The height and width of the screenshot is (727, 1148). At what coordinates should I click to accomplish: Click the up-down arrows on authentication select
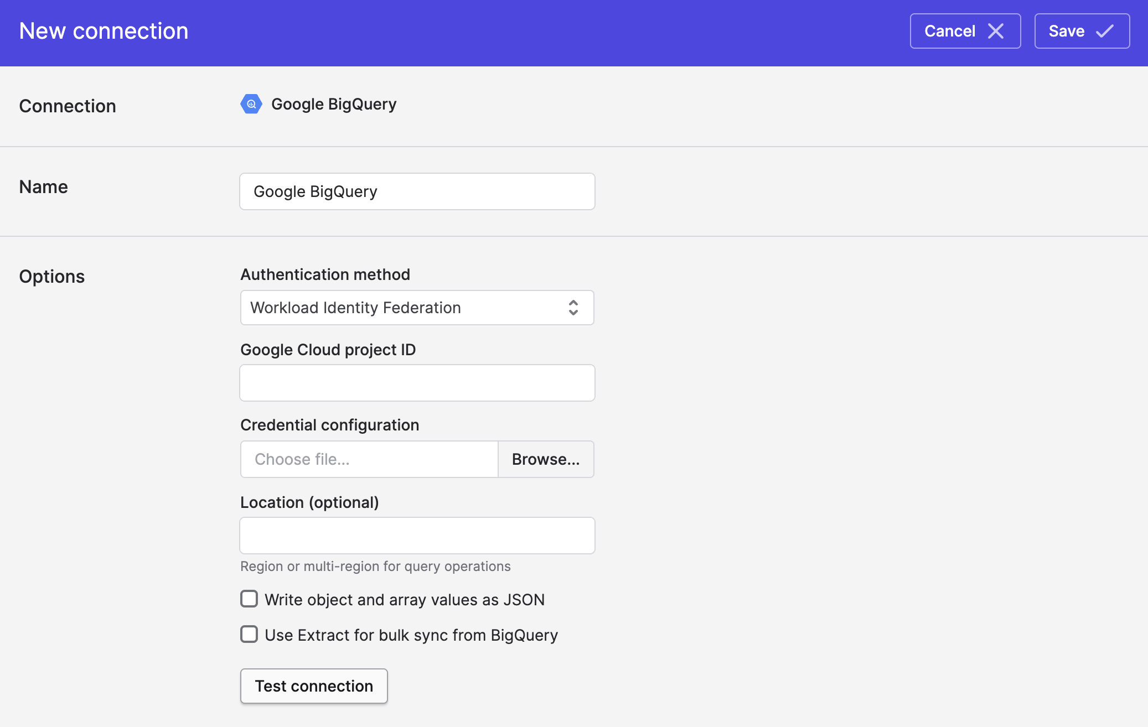[573, 308]
